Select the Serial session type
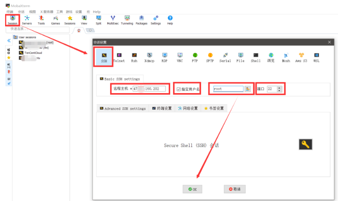 (x=225, y=58)
